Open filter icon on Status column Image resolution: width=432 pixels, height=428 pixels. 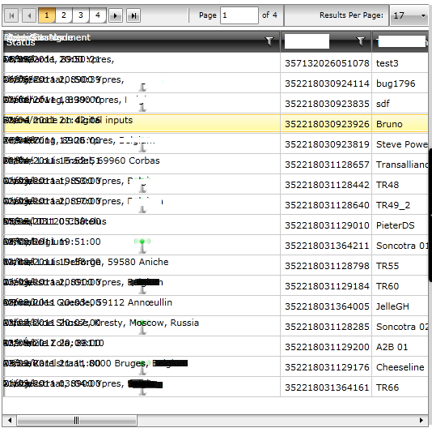click(269, 41)
